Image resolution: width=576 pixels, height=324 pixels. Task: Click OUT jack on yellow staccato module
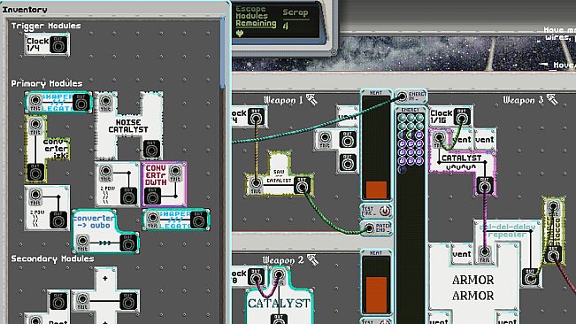click(553, 255)
